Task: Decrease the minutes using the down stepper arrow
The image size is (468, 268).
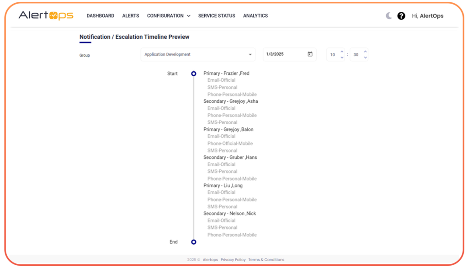Action: [365, 57]
